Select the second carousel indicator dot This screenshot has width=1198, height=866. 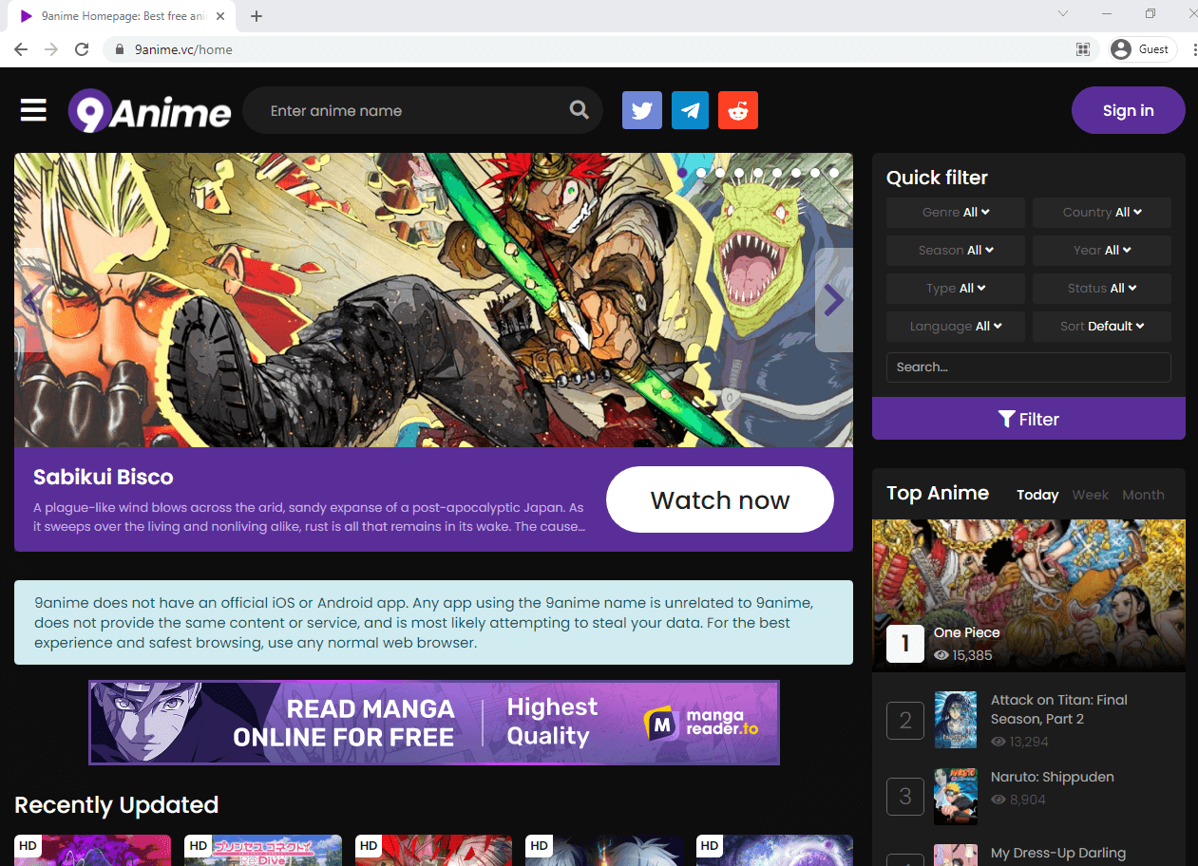click(701, 173)
